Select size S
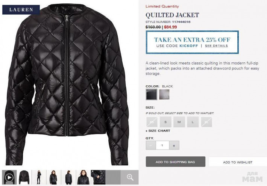Screen dimensions: 267x186 (x=165, y=122)
